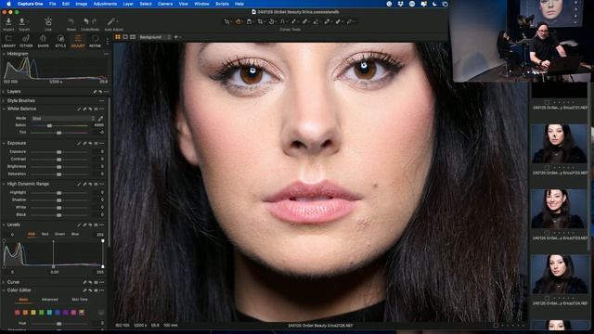Open the Camera menu
The width and height of the screenshot is (594, 334).
[165, 4]
